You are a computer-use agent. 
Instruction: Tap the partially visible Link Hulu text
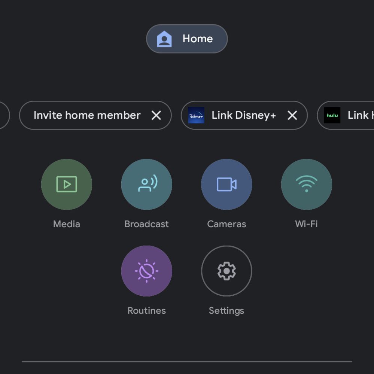pos(360,115)
